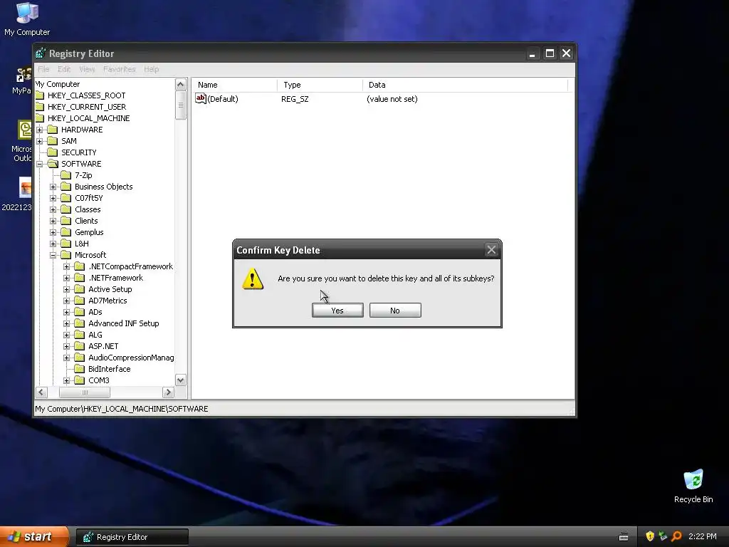The image size is (729, 547).
Task: Click the .NETCompactFramework folder icon
Action: tap(80, 266)
